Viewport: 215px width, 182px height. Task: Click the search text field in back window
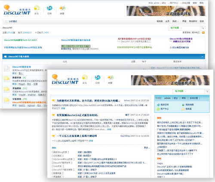point(191,28)
